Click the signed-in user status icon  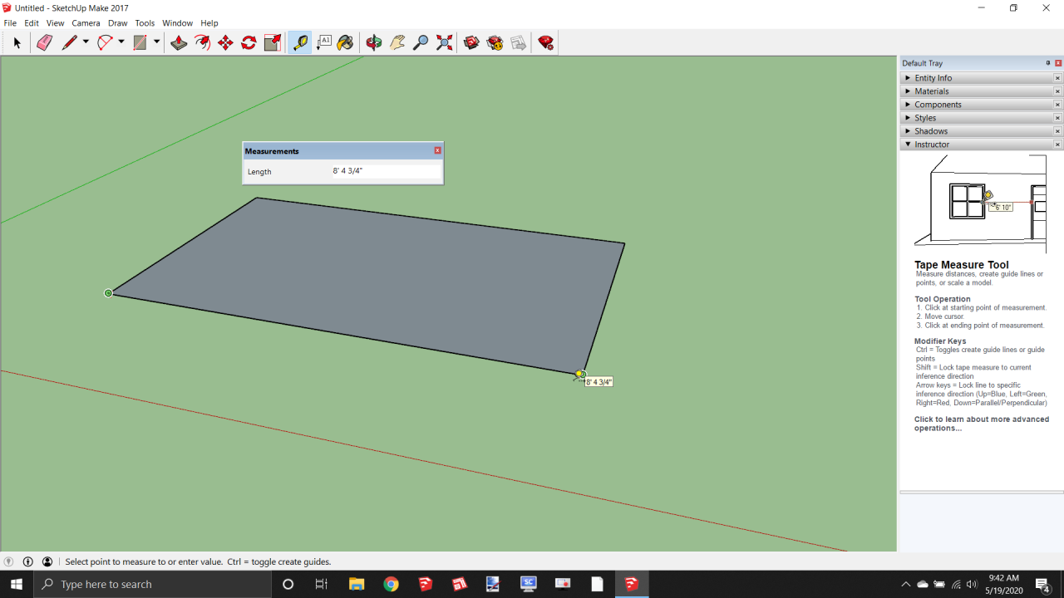(x=47, y=561)
